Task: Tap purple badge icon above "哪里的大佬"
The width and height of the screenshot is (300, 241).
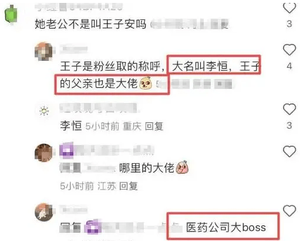Action: click(x=66, y=150)
